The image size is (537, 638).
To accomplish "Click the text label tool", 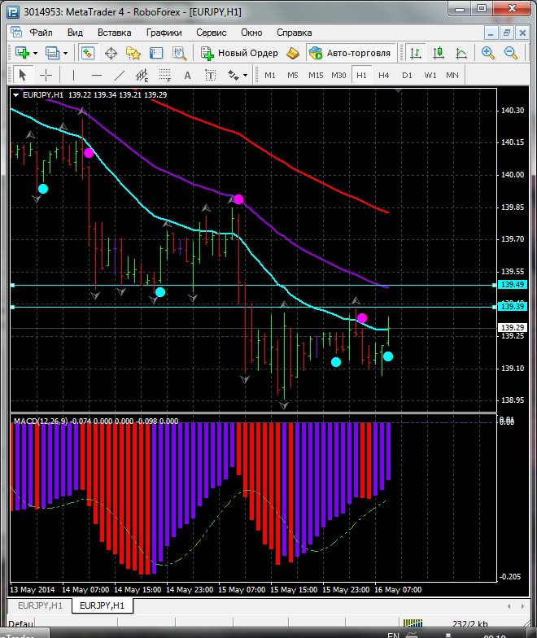I will click(x=187, y=75).
